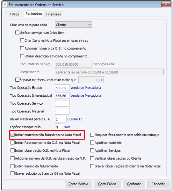Click the Cód. Material Serviço field
Screen dimensions: 173x191
[74, 64]
